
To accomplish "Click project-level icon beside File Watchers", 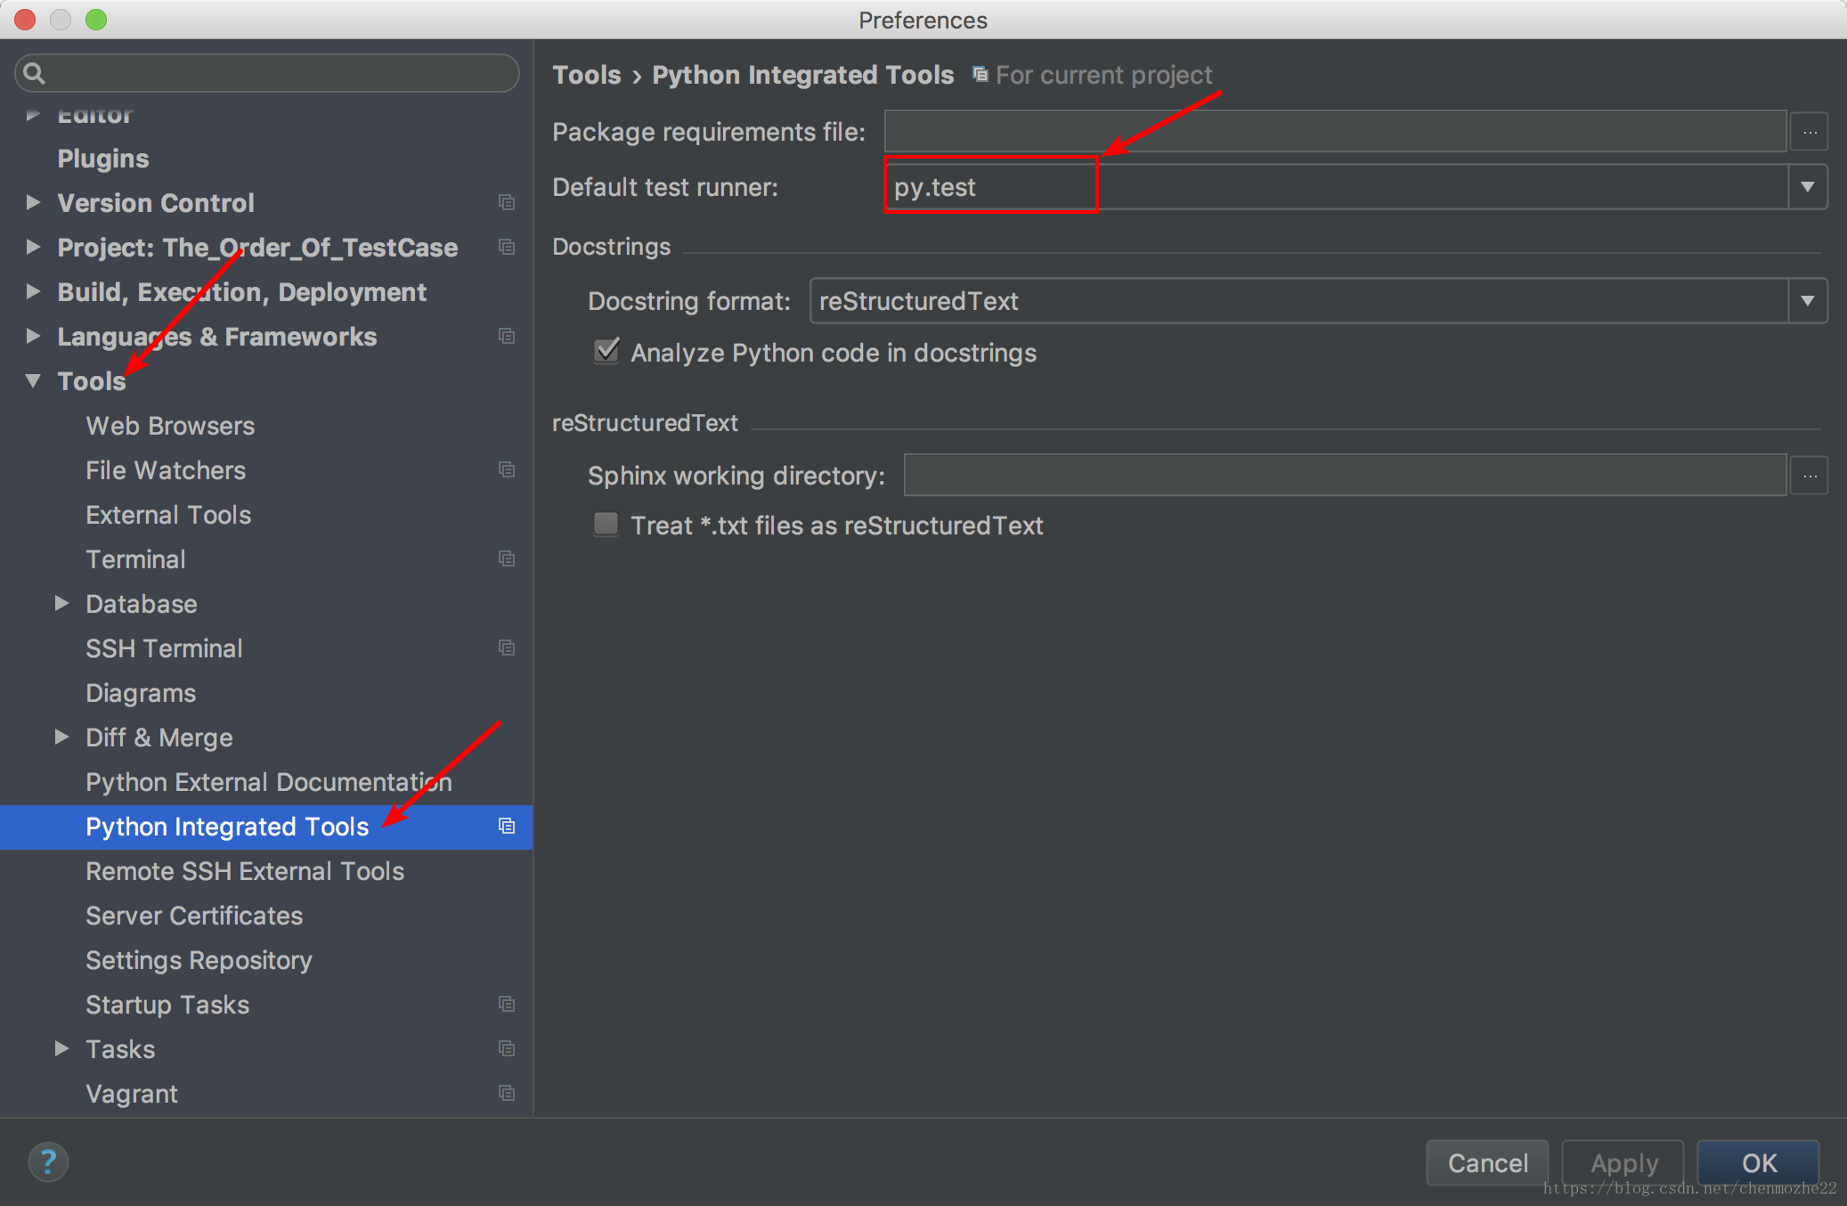I will point(507,470).
